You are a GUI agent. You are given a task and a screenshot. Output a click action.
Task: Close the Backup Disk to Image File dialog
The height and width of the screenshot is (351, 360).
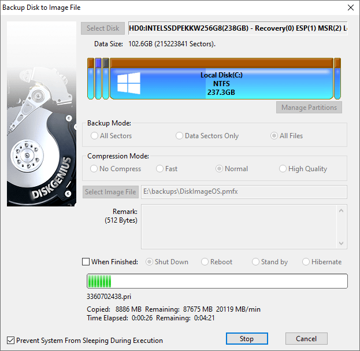click(350, 8)
